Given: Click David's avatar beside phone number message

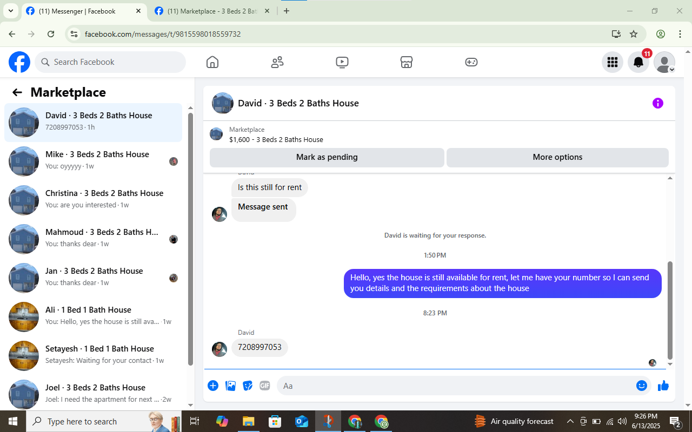Looking at the screenshot, I should pyautogui.click(x=219, y=349).
